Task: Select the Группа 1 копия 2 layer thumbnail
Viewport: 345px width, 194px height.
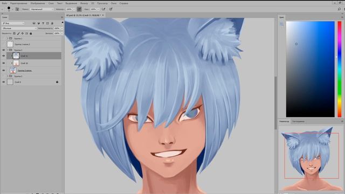Action: coord(10,44)
